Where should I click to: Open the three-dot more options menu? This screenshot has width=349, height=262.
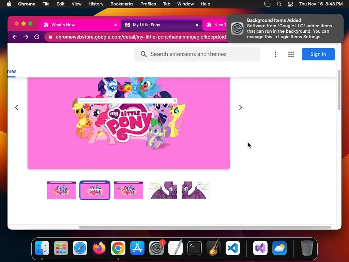click(275, 54)
